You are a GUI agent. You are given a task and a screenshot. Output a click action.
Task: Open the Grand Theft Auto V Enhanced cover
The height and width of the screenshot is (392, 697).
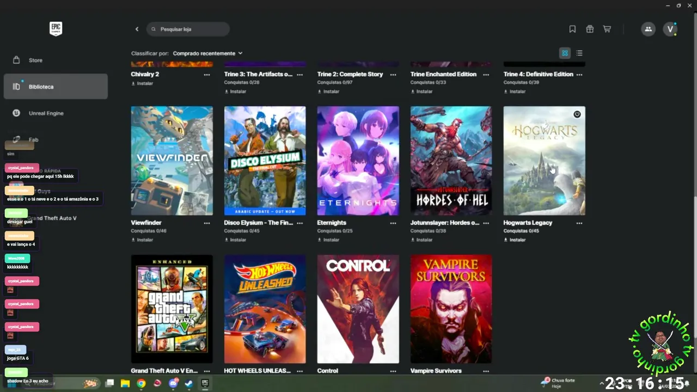[x=172, y=309]
